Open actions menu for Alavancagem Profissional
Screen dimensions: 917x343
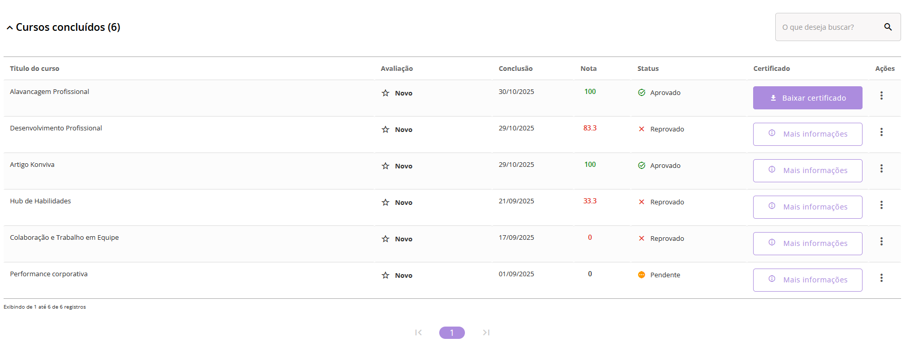click(881, 96)
